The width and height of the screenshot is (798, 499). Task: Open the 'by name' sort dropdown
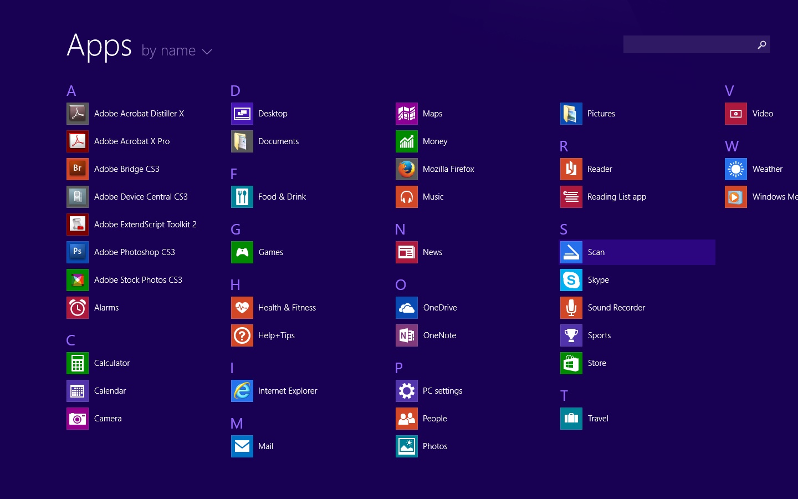tap(177, 50)
